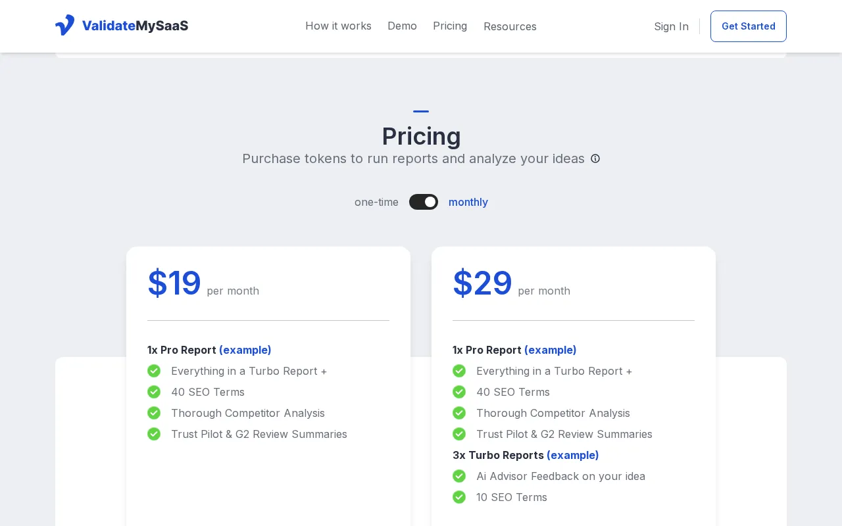Open the Demo nav item
This screenshot has width=842, height=526.
click(402, 26)
